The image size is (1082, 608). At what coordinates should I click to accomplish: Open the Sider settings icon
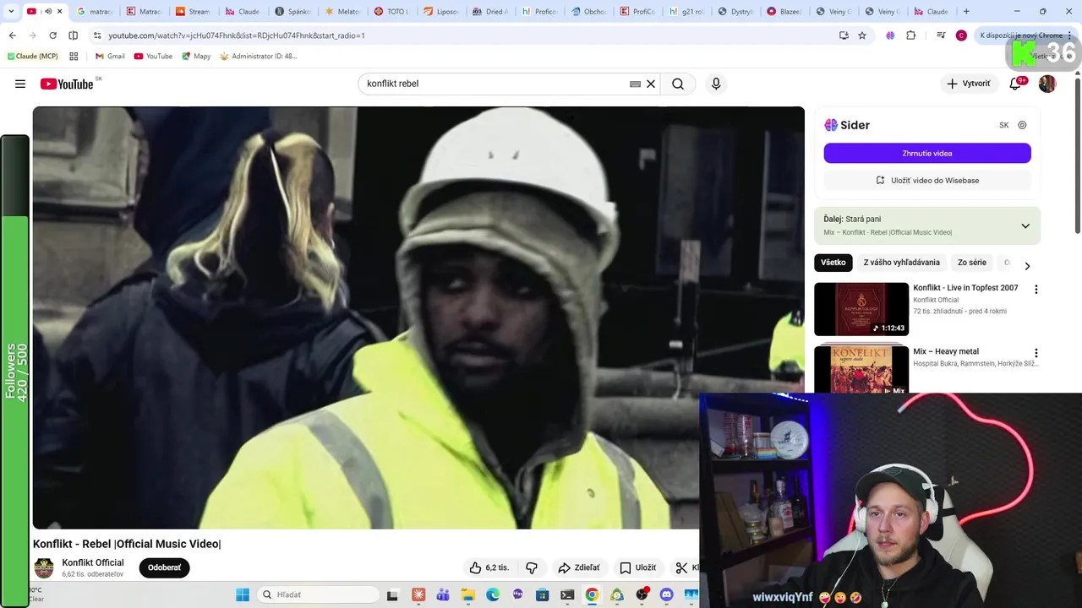1022,125
